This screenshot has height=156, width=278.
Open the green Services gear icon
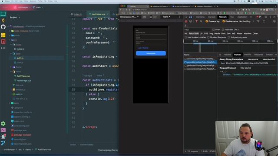pos(3,123)
